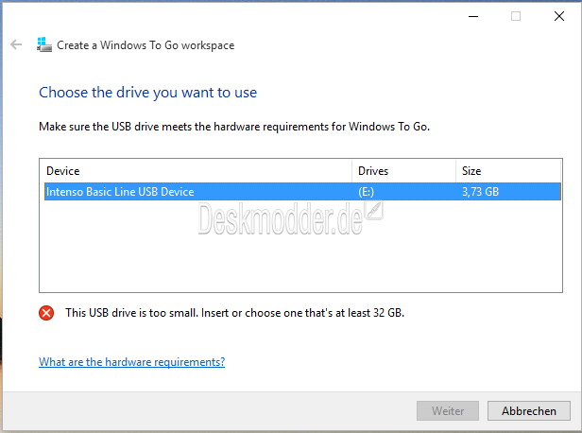Click the back arrow icon
Viewport: 582px width, 433px height.
click(16, 44)
